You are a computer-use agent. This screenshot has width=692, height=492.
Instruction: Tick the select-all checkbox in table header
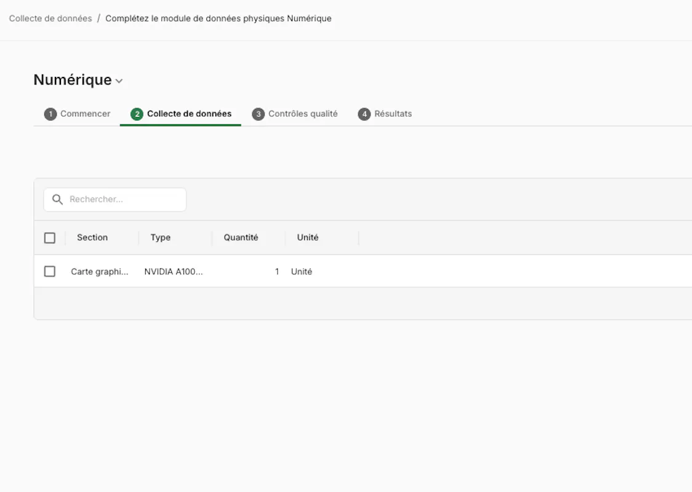[50, 238]
